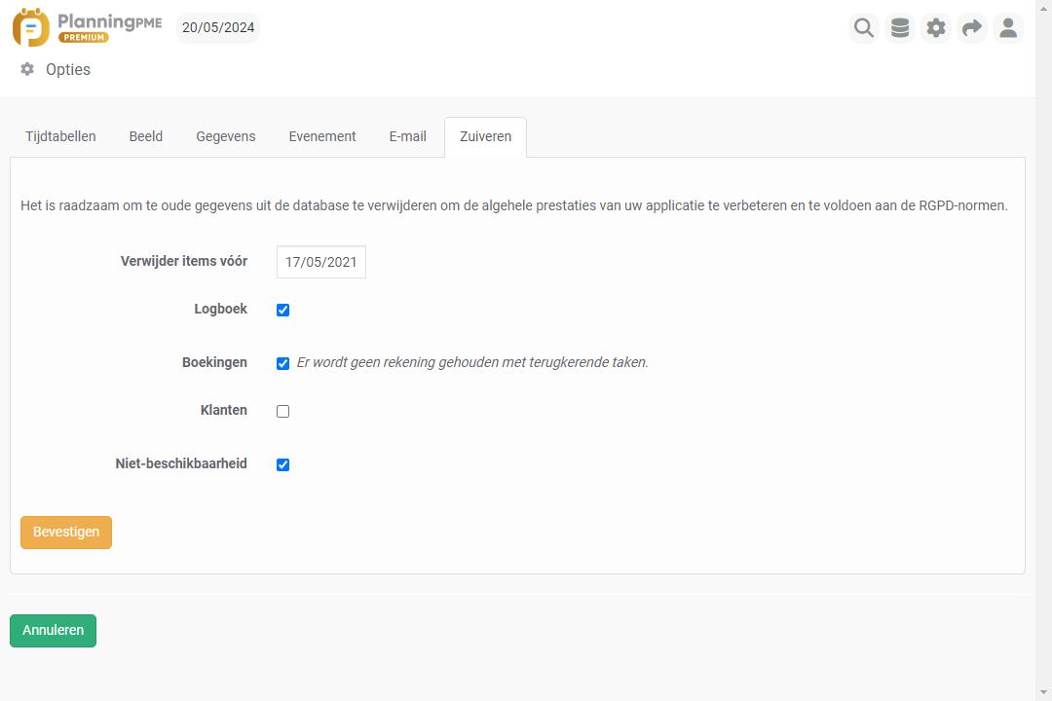Screen dimensions: 1052x701
Task: Click the Verwijder items vóór date field
Action: tap(321, 262)
